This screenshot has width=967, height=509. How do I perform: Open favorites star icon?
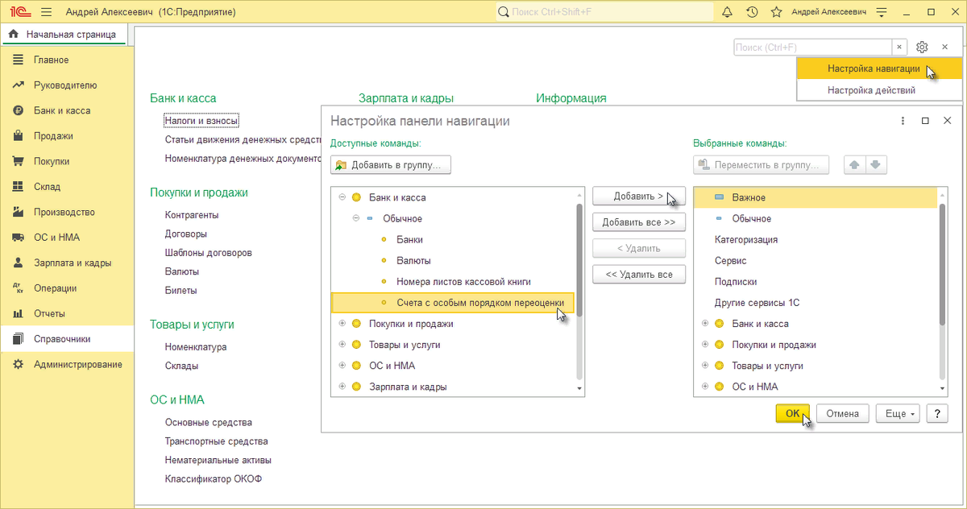click(x=776, y=12)
